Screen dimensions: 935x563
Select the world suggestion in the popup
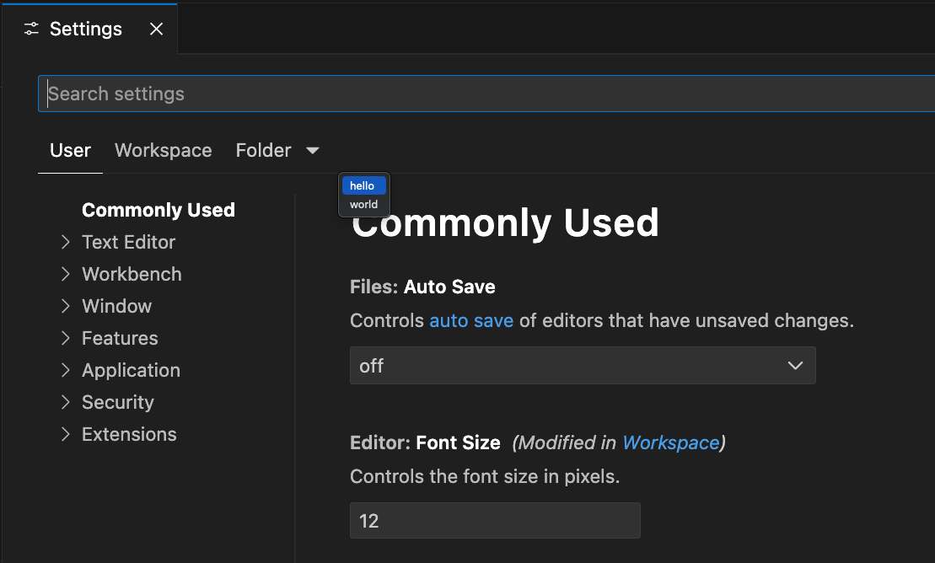363,204
